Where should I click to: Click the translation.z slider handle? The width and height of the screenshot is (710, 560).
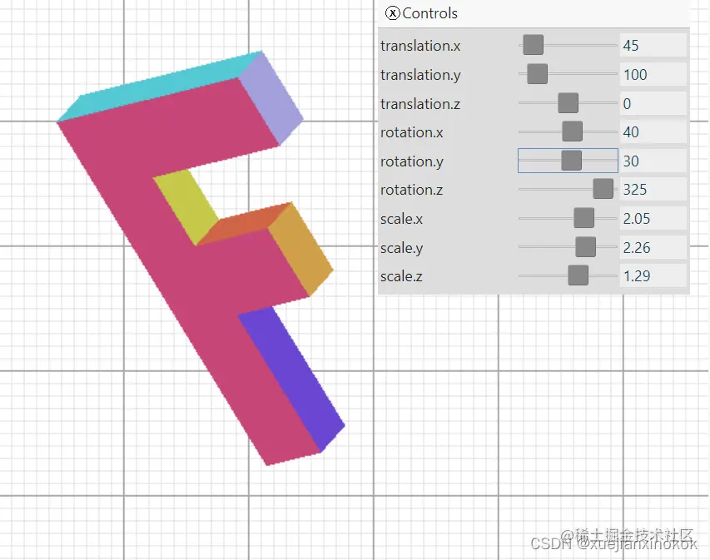[568, 102]
